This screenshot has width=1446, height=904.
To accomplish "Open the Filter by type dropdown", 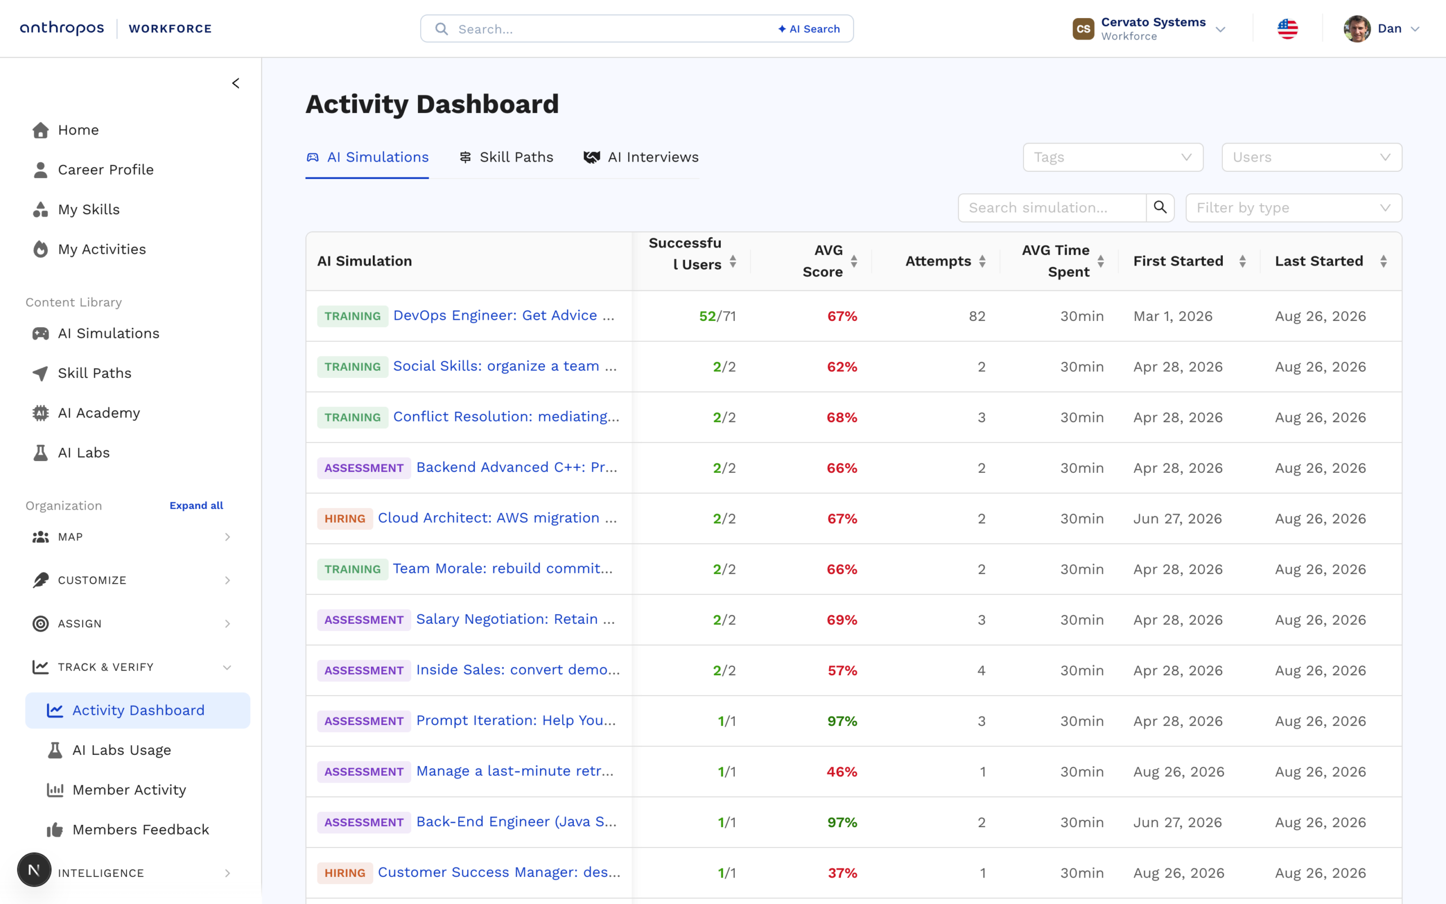I will [x=1293, y=207].
